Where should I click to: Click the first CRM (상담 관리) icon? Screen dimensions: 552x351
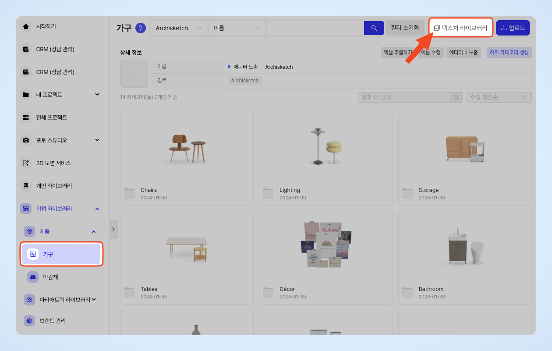click(x=26, y=49)
